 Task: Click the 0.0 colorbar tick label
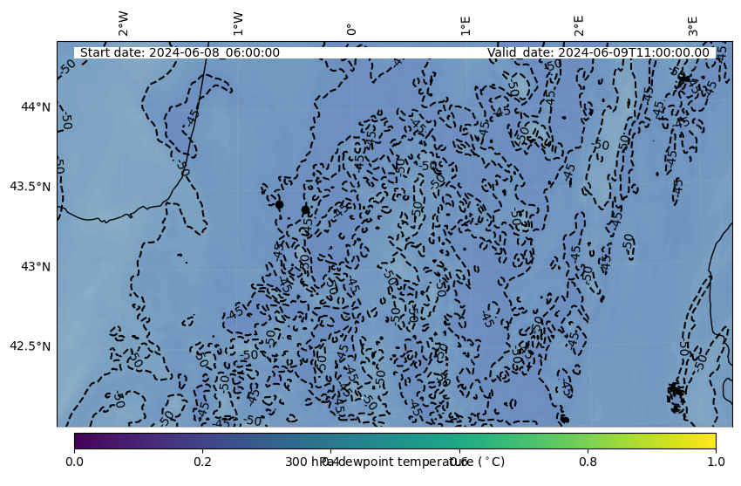[74, 462]
